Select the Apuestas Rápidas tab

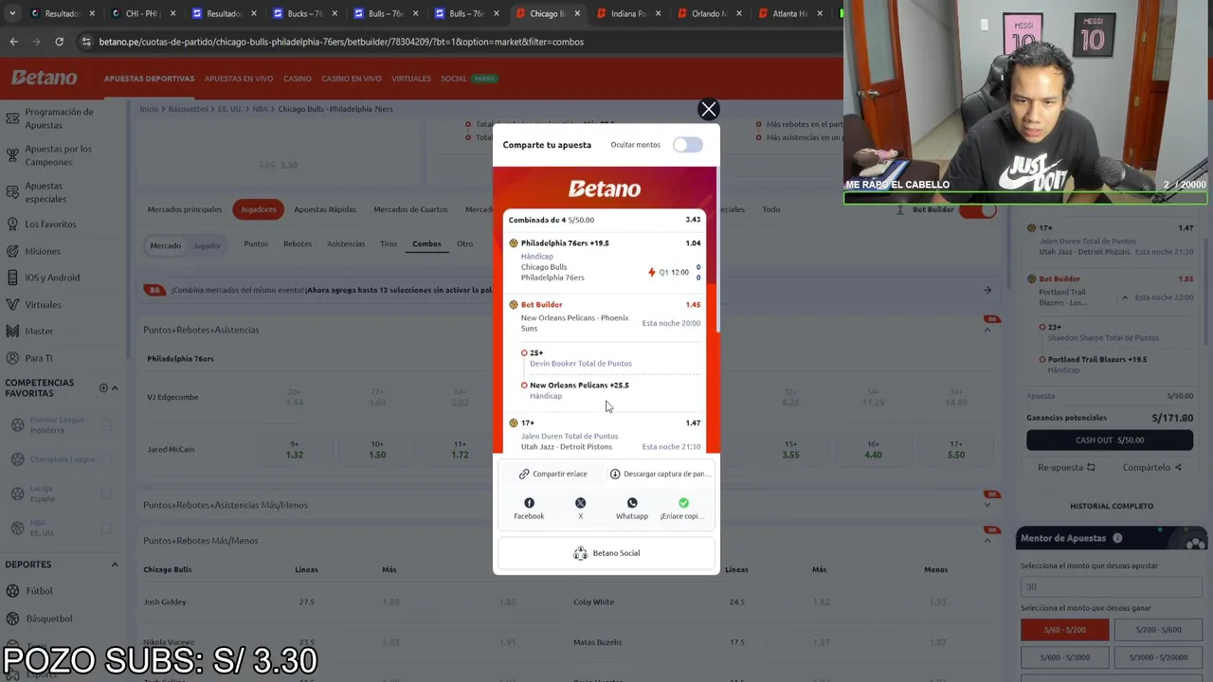(325, 209)
